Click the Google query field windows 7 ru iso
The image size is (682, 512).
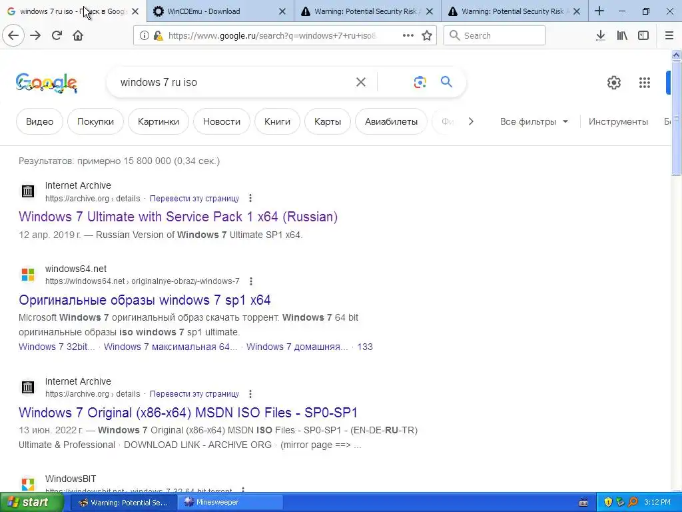pyautogui.click(x=235, y=82)
